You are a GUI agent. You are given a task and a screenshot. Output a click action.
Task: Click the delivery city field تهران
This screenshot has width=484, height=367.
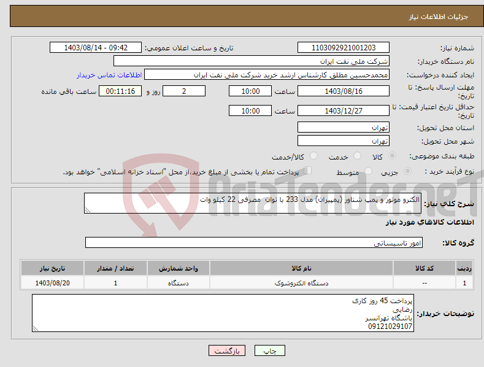pyautogui.click(x=344, y=141)
